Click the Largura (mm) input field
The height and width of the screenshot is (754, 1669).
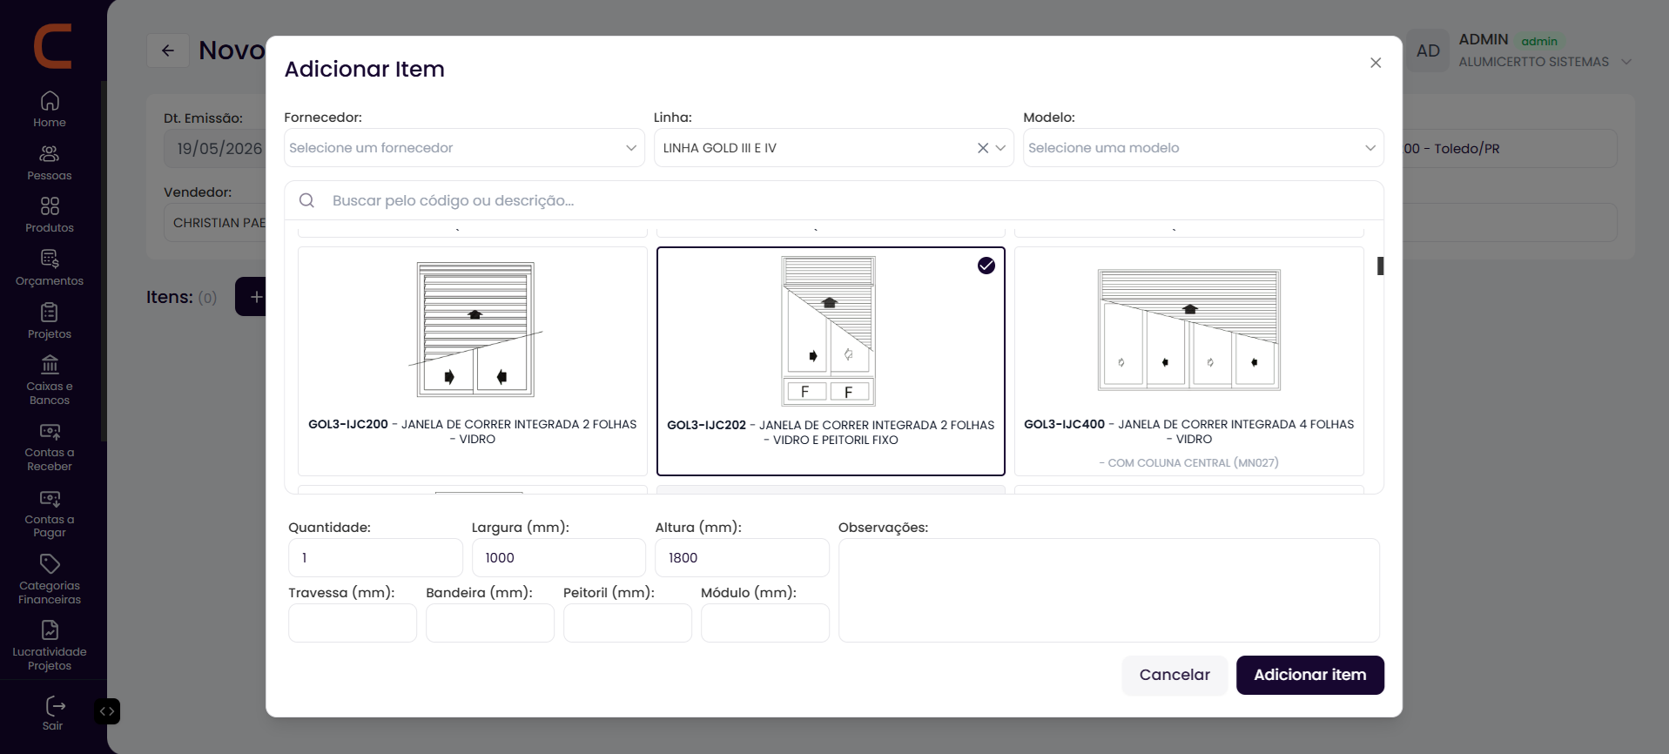559,557
